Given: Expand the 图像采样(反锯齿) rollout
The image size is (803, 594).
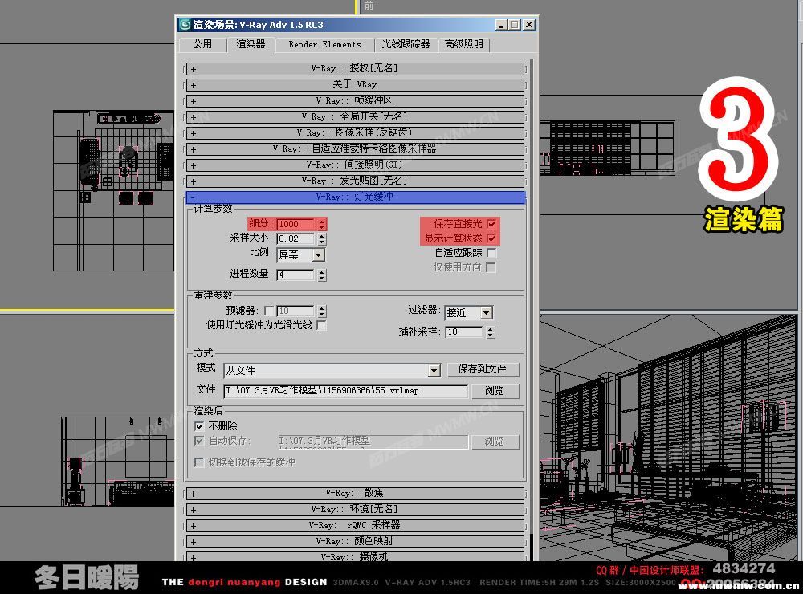Looking at the screenshot, I should click(x=355, y=132).
